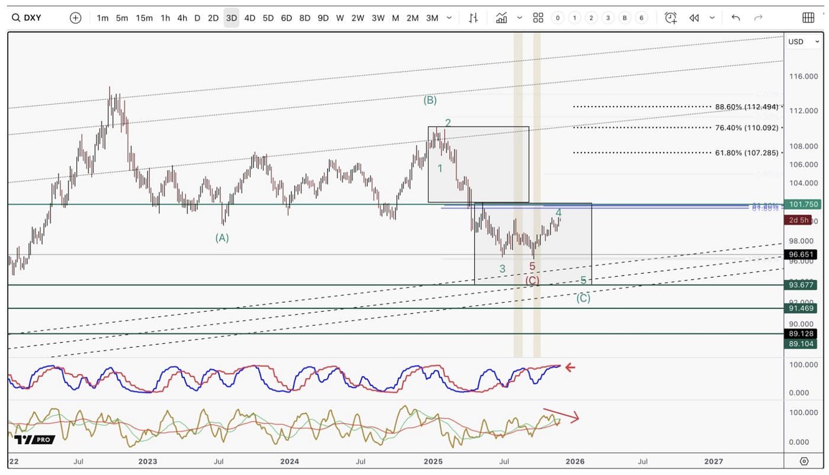The image size is (829, 475).
Task: Pick the 3M interval
Action: click(432, 18)
